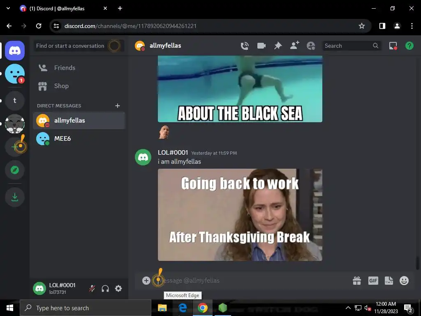Open the inbox icon in header
Screen dimensions: 421x316
393,46
